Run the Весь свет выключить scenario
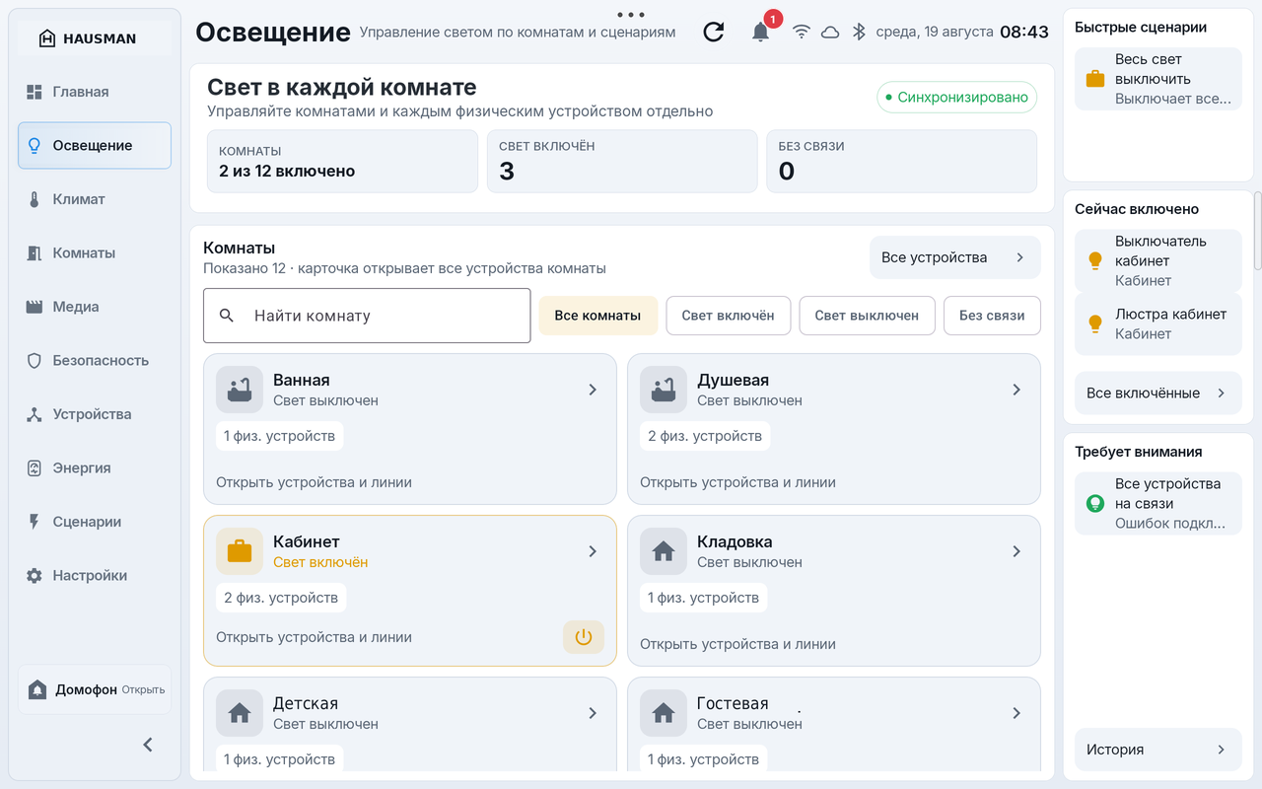1262x789 pixels. pyautogui.click(x=1158, y=79)
